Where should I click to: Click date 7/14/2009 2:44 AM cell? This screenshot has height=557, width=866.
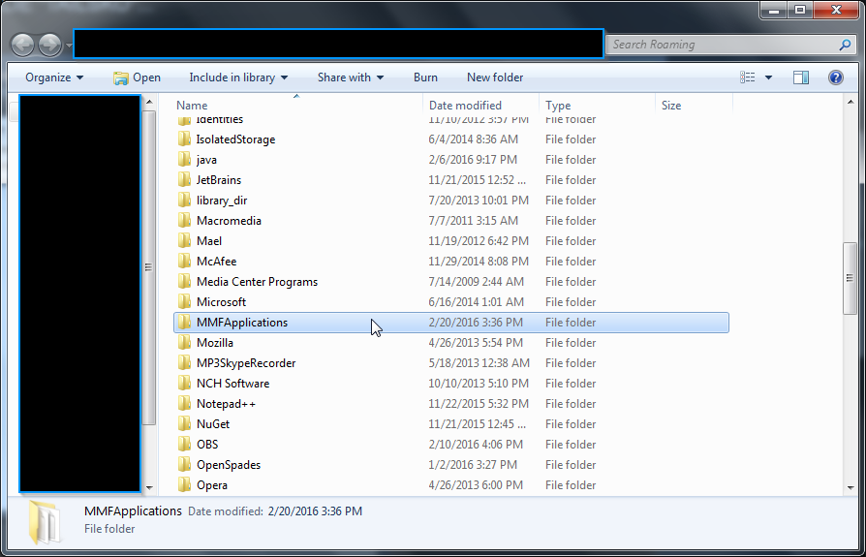[x=476, y=282]
